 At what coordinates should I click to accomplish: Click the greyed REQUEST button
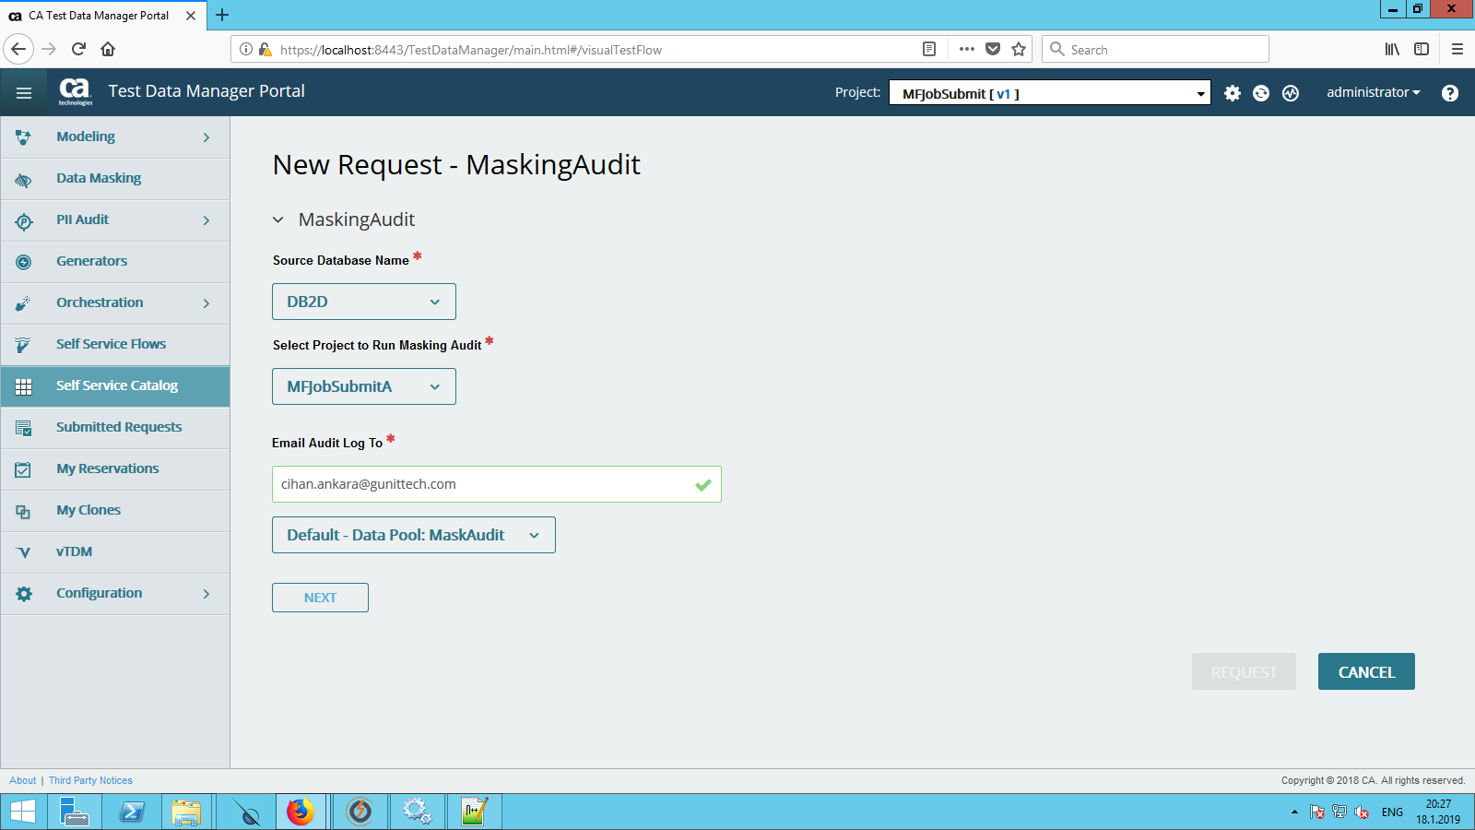click(x=1244, y=671)
